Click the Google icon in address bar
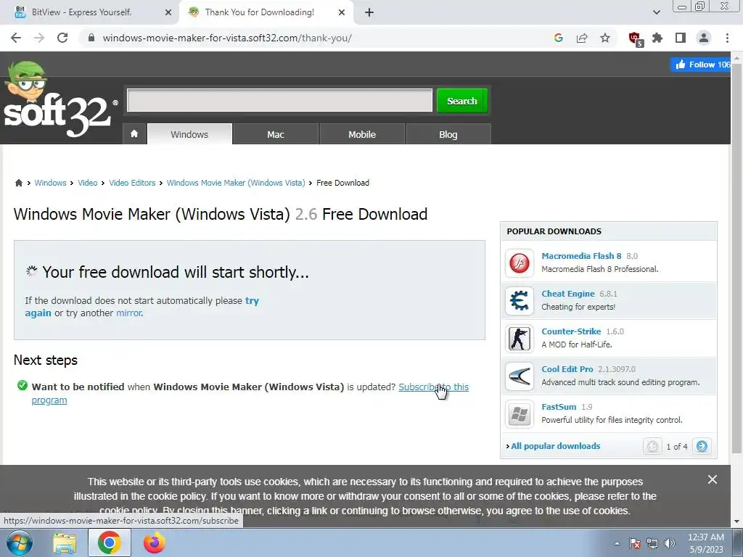The image size is (743, 557). tap(558, 38)
